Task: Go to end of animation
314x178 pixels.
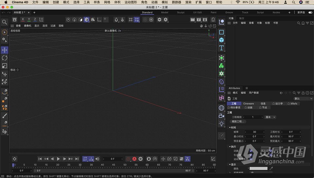Action: pos(77,159)
